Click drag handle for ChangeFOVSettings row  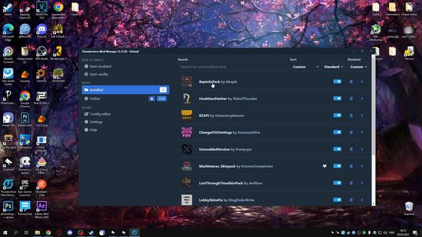351,132
